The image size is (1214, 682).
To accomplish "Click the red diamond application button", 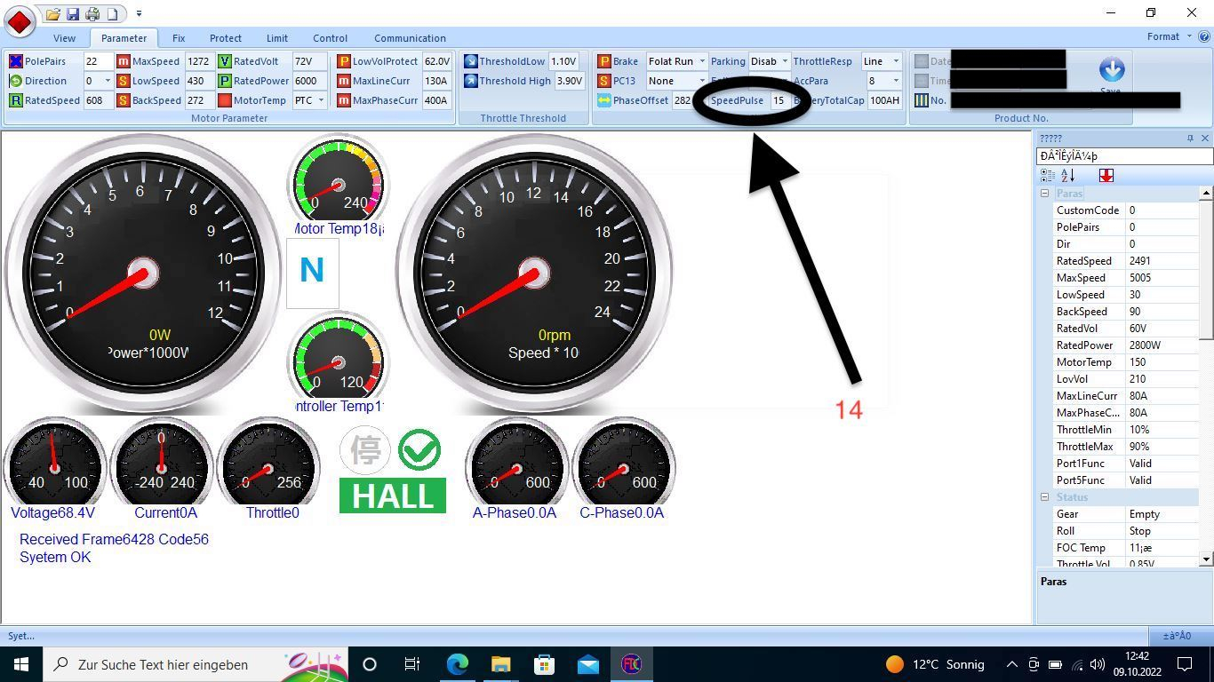I will [20, 20].
